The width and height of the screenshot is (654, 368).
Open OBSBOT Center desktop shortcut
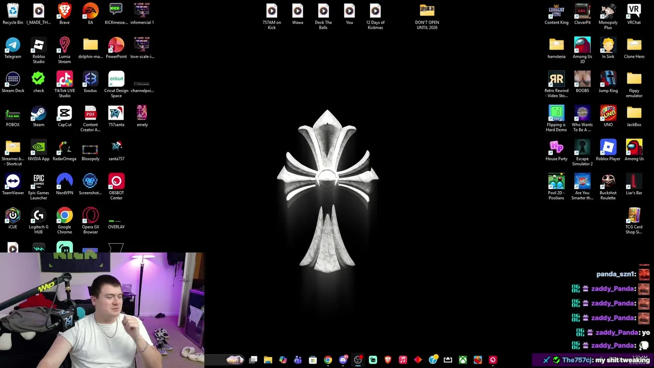pyautogui.click(x=116, y=187)
